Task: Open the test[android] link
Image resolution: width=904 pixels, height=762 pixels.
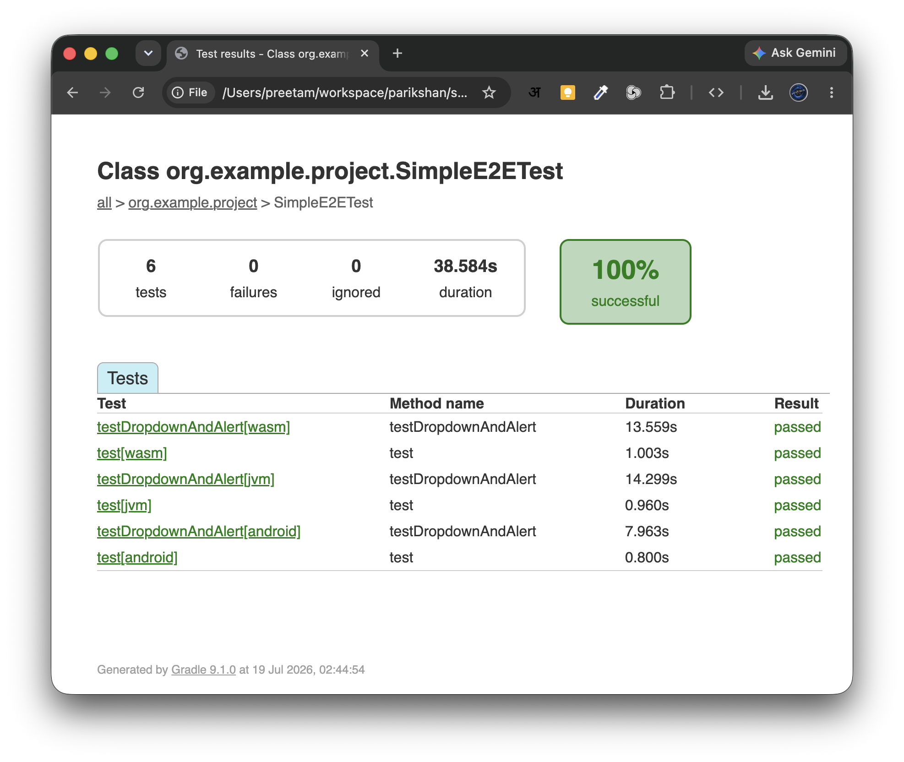Action: point(137,558)
